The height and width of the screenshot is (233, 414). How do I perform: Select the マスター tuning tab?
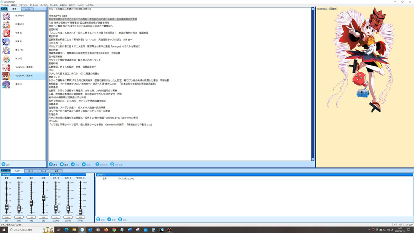[x=18, y=171]
